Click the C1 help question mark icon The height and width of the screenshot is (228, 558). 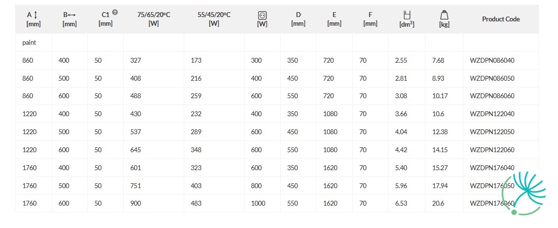click(115, 12)
